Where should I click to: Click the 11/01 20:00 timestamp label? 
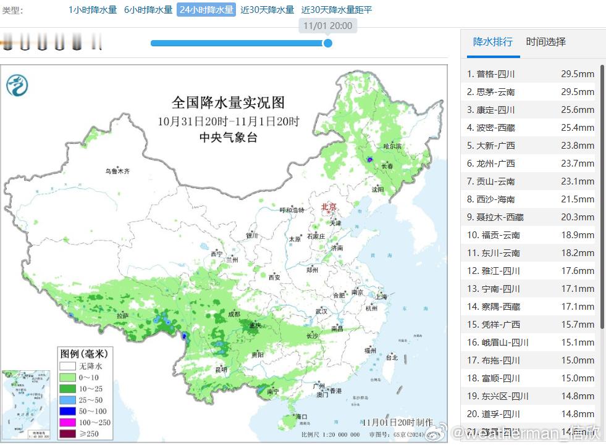point(327,25)
